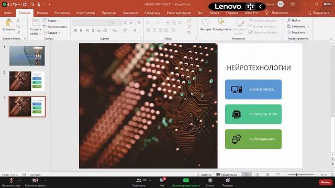The height and width of the screenshot is (188, 335).
Task: Click the teal НЕЙРОСУБТИТРЫ card
Action: click(253, 114)
